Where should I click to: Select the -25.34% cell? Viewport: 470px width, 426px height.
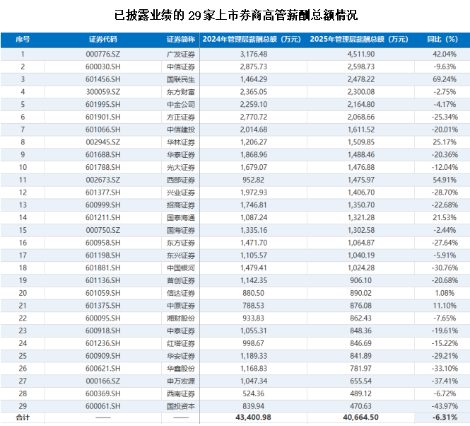pyautogui.click(x=445, y=117)
